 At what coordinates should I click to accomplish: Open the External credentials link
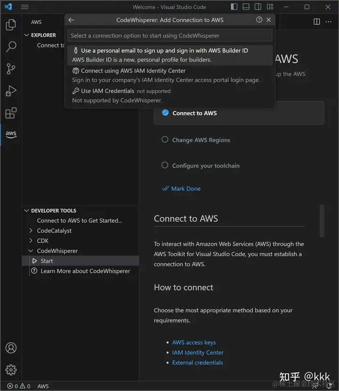[198, 363]
